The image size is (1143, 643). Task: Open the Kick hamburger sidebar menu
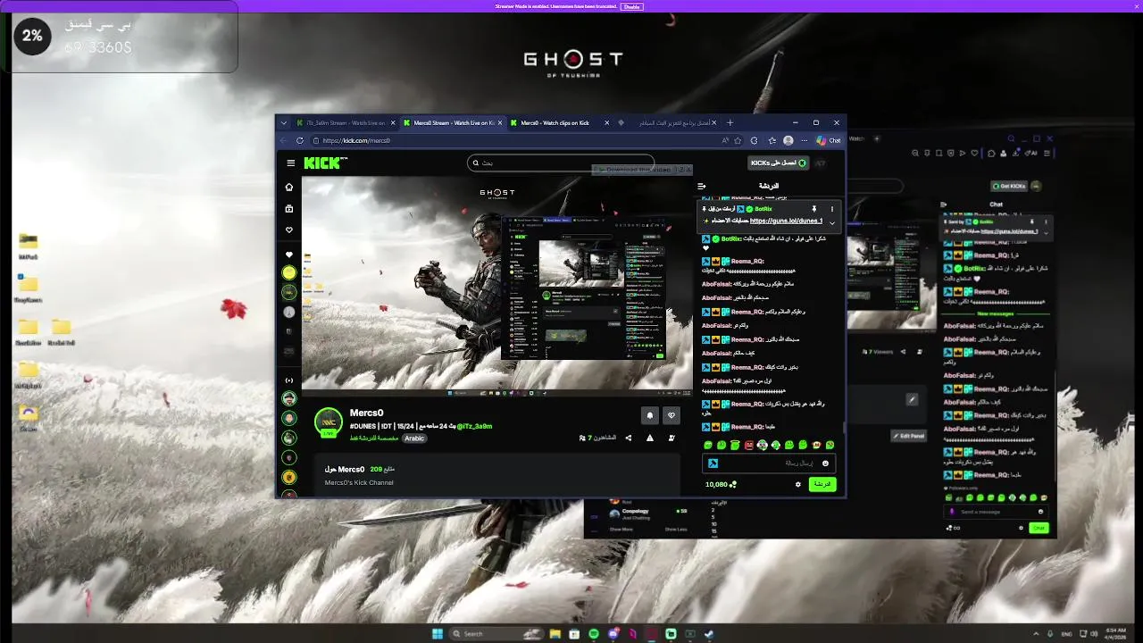290,163
